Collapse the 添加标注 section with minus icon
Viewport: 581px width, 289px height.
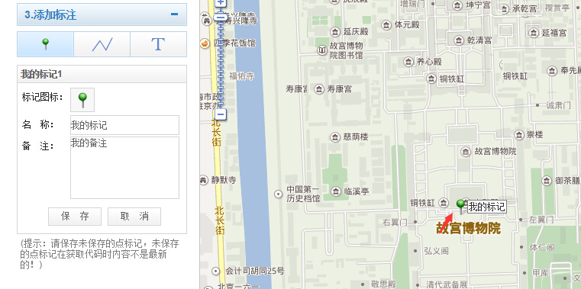click(x=174, y=14)
